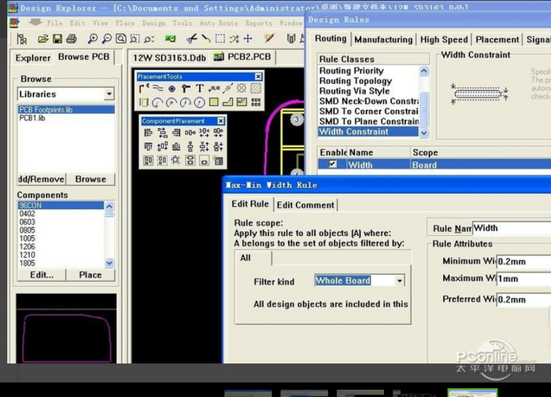Screen dimensions: 551x397
Task: Select the Place Pad tool in PlacementTools
Action: [172, 89]
